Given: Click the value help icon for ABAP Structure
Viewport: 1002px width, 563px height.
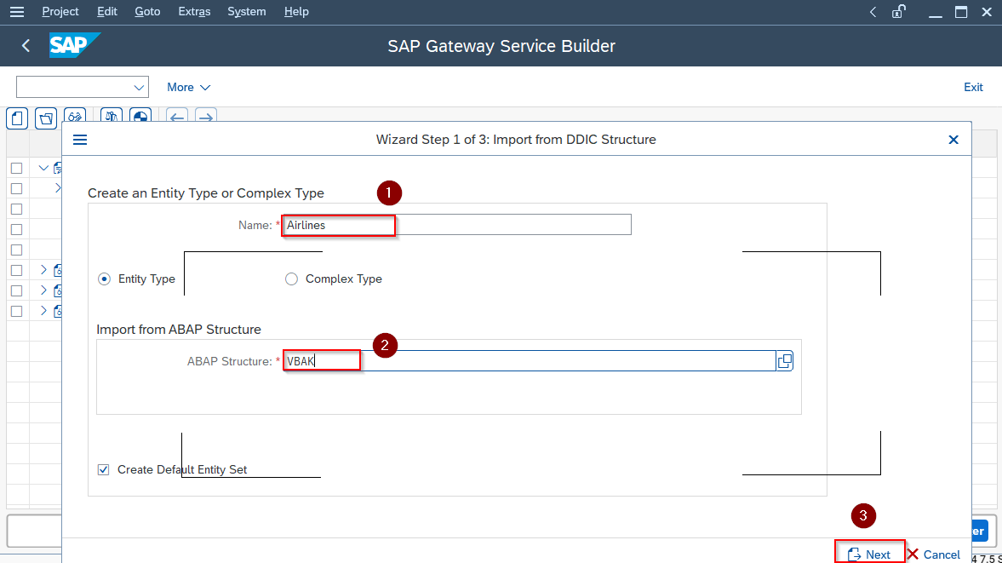Looking at the screenshot, I should (784, 361).
